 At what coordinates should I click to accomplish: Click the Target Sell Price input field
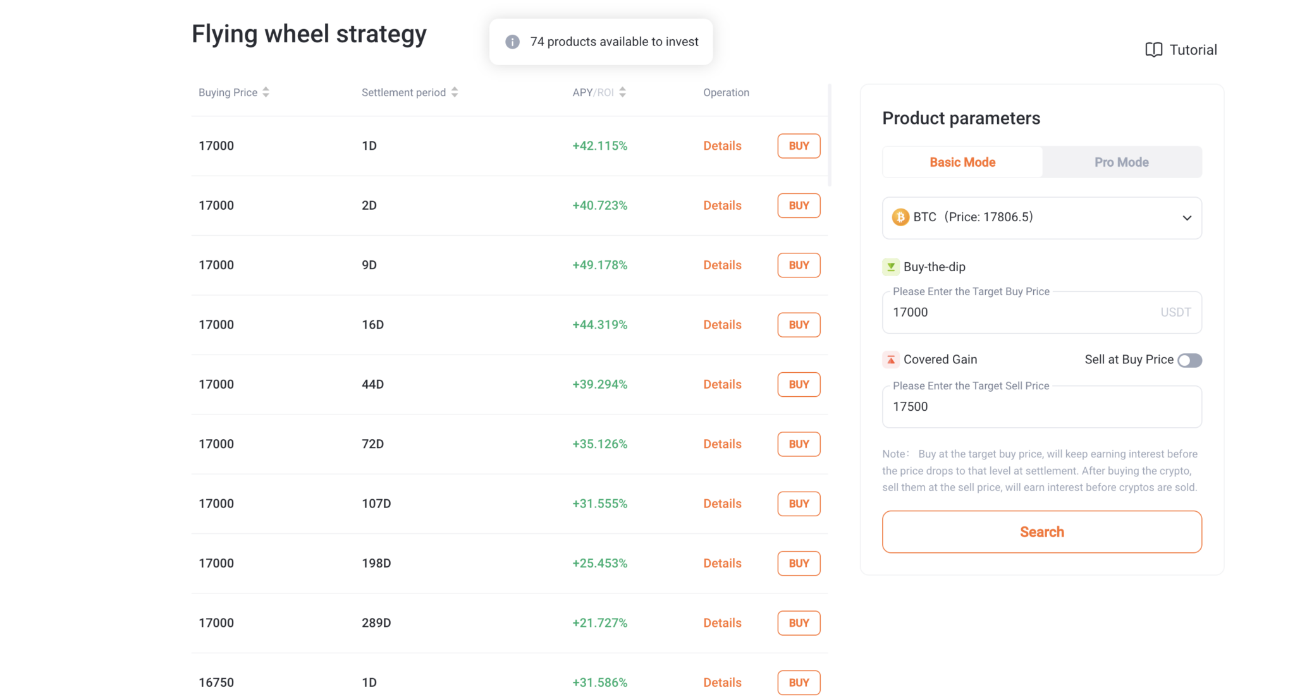coord(1041,407)
